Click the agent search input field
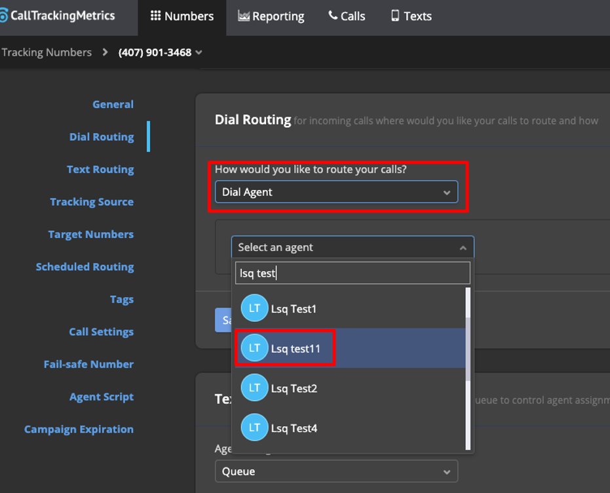 click(x=352, y=273)
